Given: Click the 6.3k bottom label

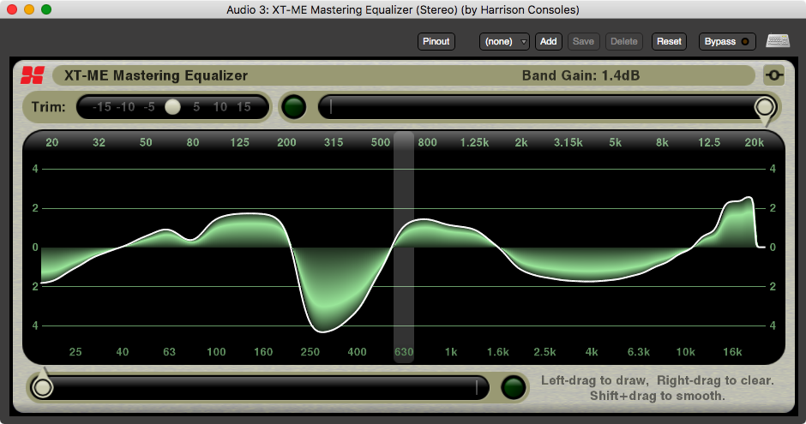Looking at the screenshot, I should coord(639,352).
